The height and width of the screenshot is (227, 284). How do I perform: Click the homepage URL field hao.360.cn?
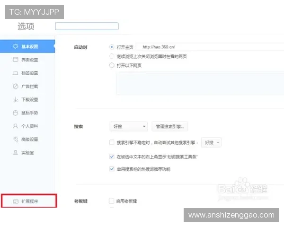(x=210, y=47)
